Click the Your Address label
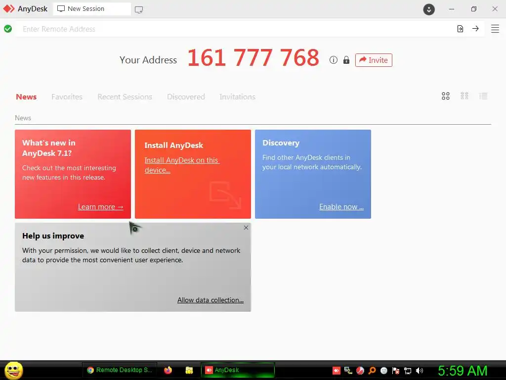The width and height of the screenshot is (506, 380). tap(148, 60)
